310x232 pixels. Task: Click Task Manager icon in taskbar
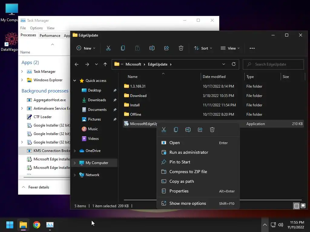coord(50,225)
